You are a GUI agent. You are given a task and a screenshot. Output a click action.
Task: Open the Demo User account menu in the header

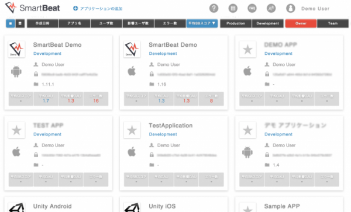315,9
